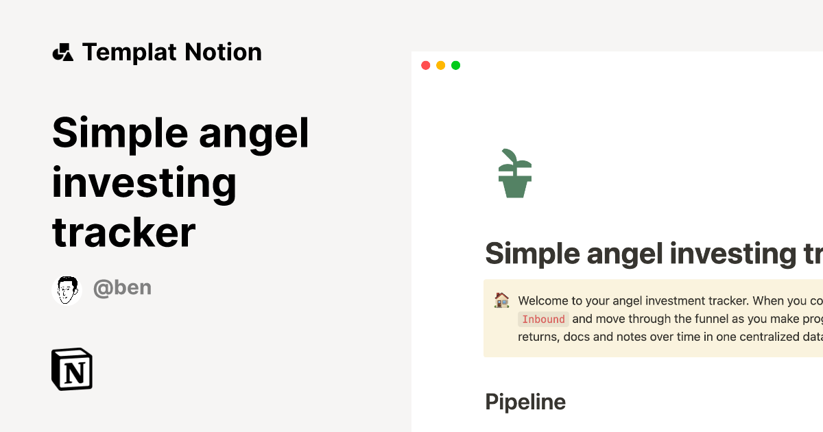Click the yellow traffic light dot
Image resolution: width=823 pixels, height=432 pixels.
click(441, 65)
